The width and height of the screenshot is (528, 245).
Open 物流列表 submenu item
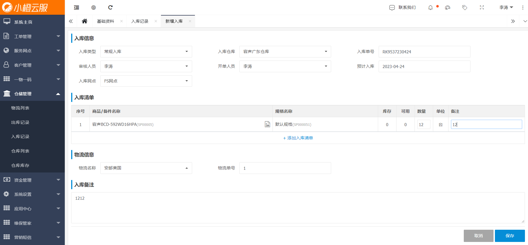point(32,108)
